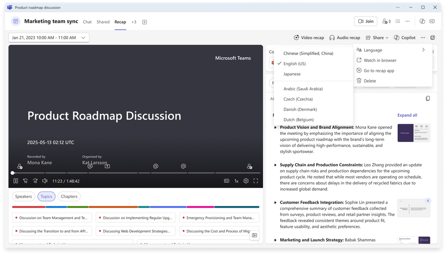Enter fullscreen video mode

(256, 181)
